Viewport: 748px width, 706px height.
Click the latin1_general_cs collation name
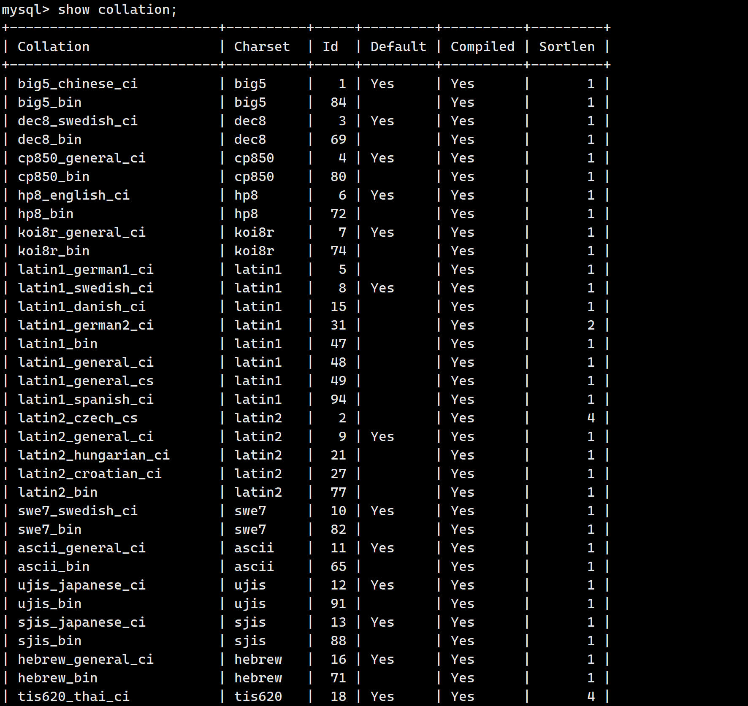[86, 381]
